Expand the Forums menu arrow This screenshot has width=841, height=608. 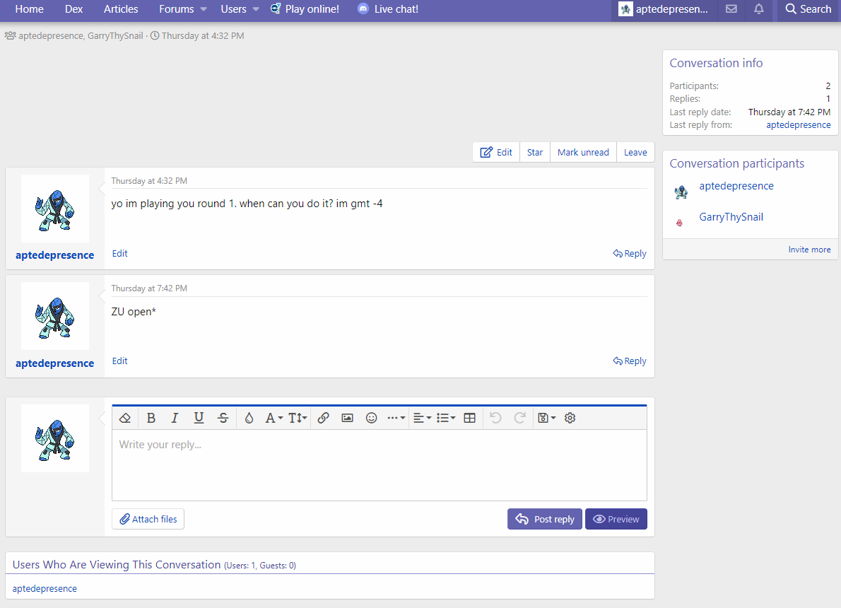tap(204, 9)
